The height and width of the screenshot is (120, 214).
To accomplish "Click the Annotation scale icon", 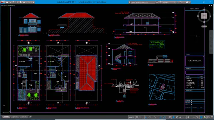I will point(180,117).
